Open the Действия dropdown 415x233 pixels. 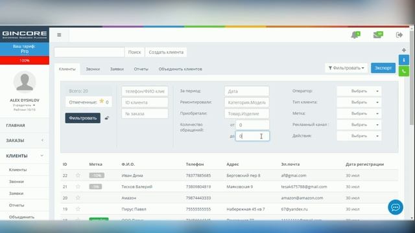[x=359, y=136]
